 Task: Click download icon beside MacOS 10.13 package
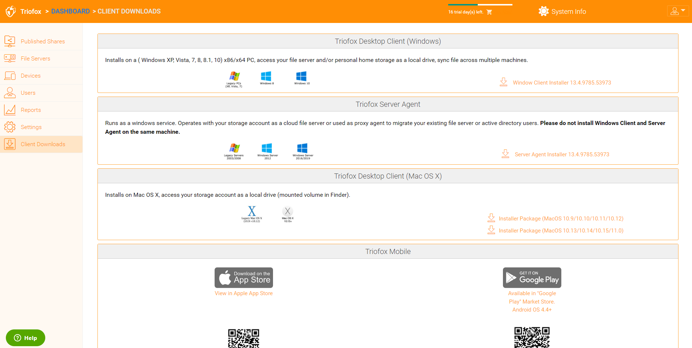point(491,230)
